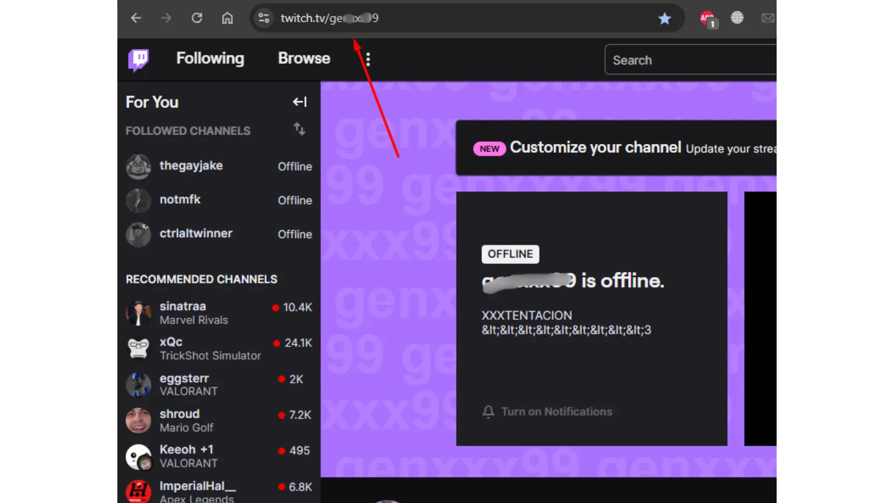894x503 pixels.
Task: Click the XXXTENTACION channel description
Action: [x=566, y=323]
